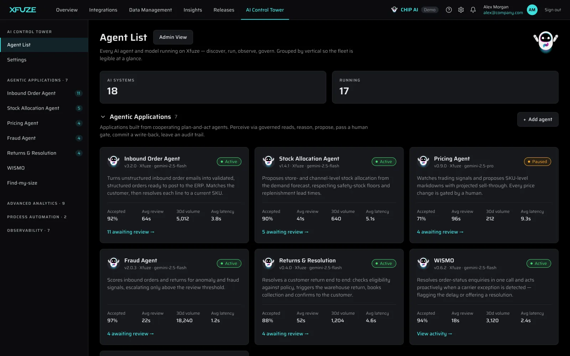The image size is (570, 356).
Task: Click Sign out
Action: [x=553, y=10]
